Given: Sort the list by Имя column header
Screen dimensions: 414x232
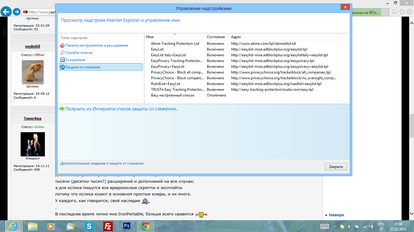Looking at the screenshot, I should pyautogui.click(x=174, y=37).
